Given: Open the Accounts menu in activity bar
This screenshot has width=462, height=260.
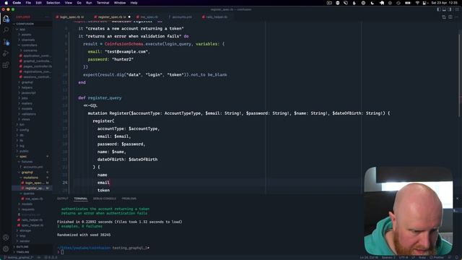Looking at the screenshot, I should [x=6, y=238].
